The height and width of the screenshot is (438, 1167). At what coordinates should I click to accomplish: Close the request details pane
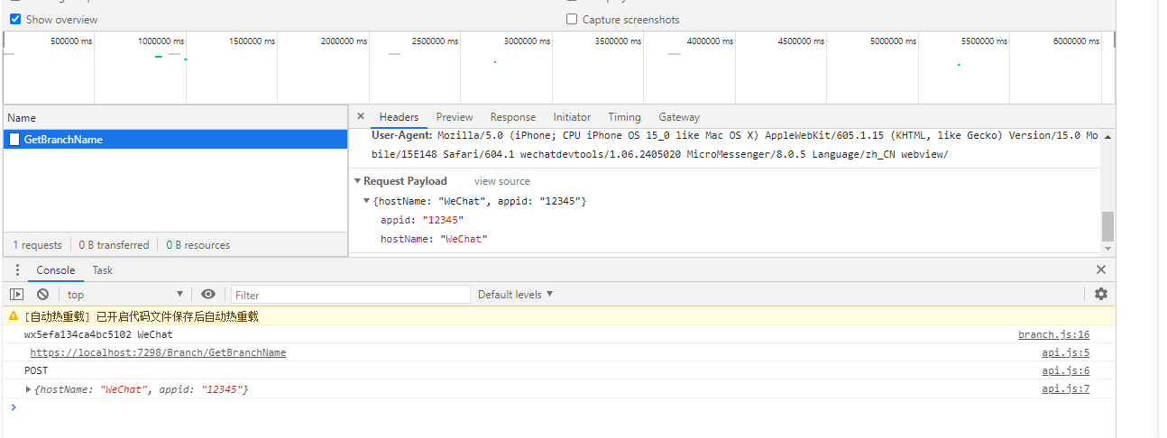(x=361, y=116)
